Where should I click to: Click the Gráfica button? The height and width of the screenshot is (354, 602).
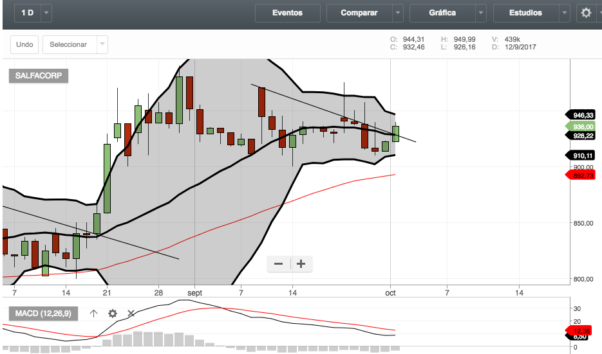click(x=442, y=13)
